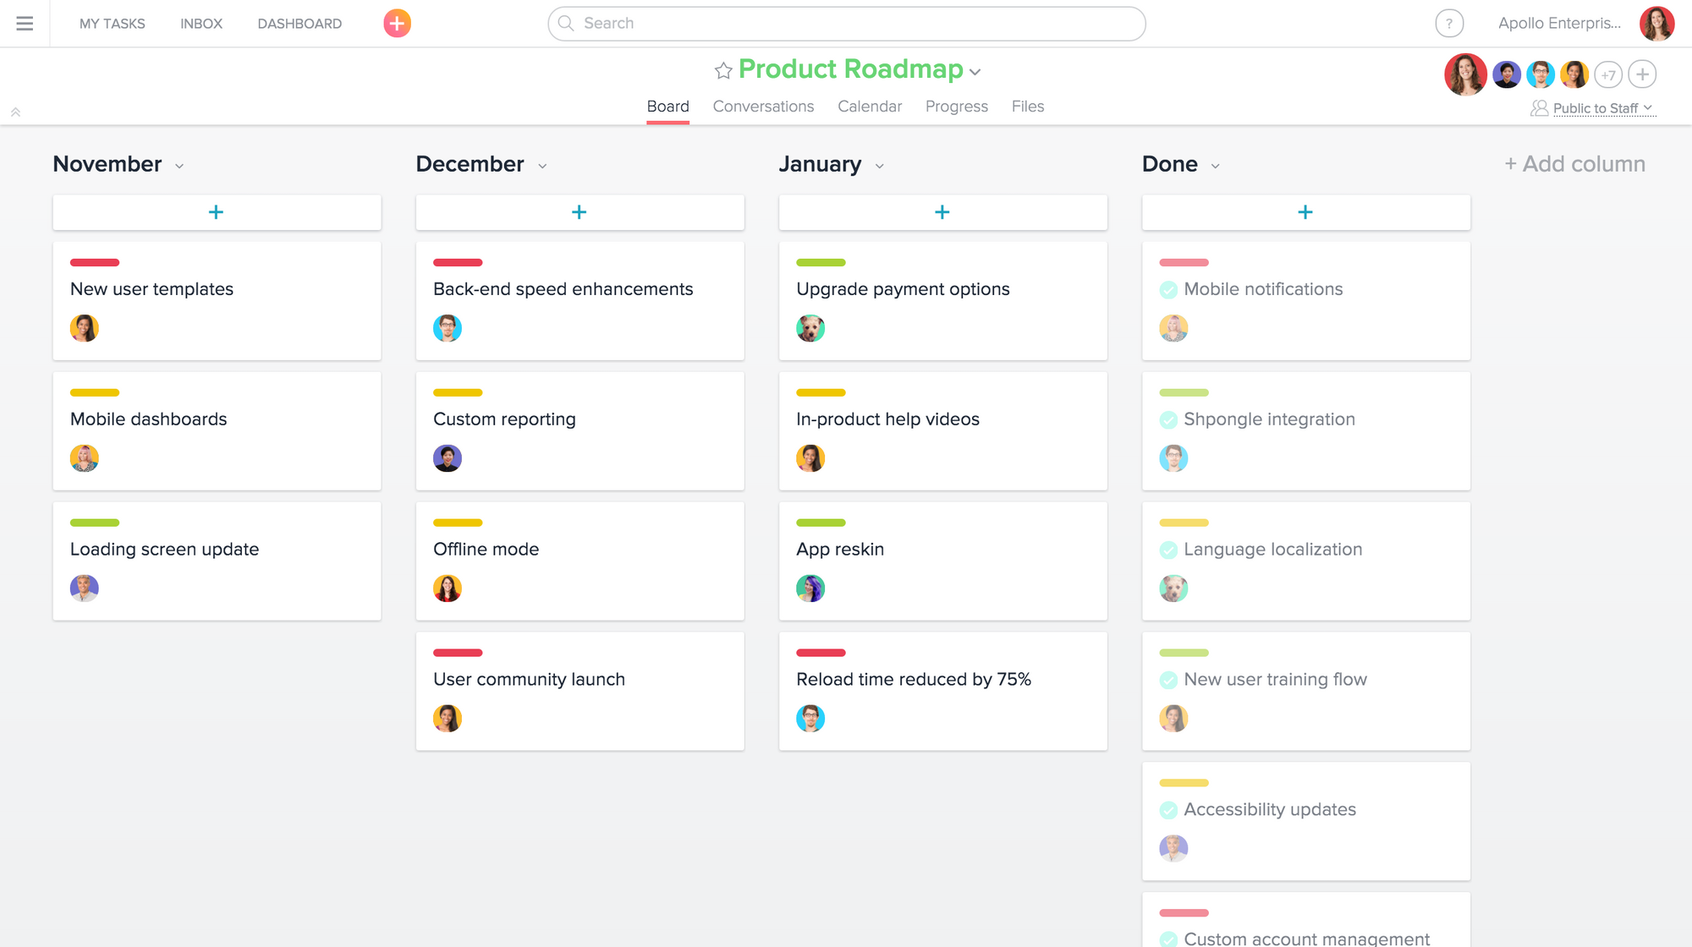Uncheck the Shpongle integration completed checkmark
The width and height of the screenshot is (1692, 947).
pos(1168,420)
